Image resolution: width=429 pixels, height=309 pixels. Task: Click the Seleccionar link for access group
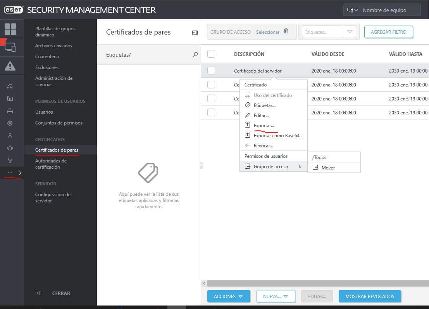click(267, 32)
